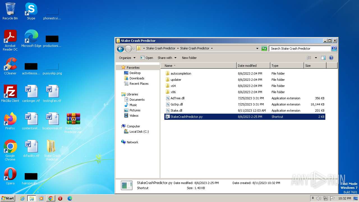Screen dimensions: 359x202
Task: Launch FileZilla Client desktop icon
Action: point(10,94)
